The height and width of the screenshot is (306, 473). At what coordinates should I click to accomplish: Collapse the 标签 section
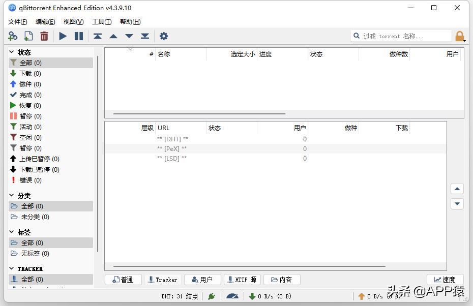click(12, 232)
